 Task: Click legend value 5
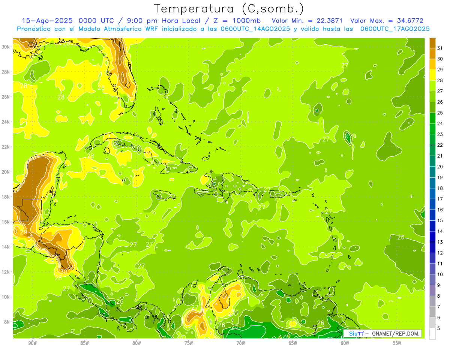439,328
